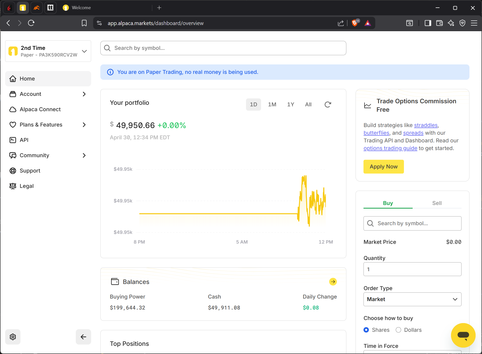482x354 pixels.
Task: Click the Quantity input field
Action: pos(412,269)
